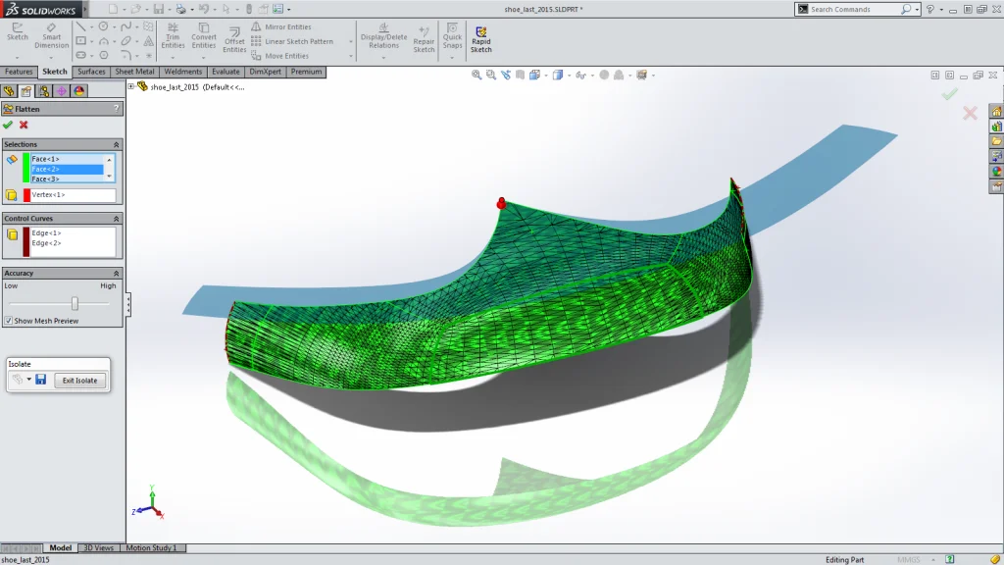Enable Rapid Sketch mode
This screenshot has width=1004, height=565.
[x=481, y=37]
